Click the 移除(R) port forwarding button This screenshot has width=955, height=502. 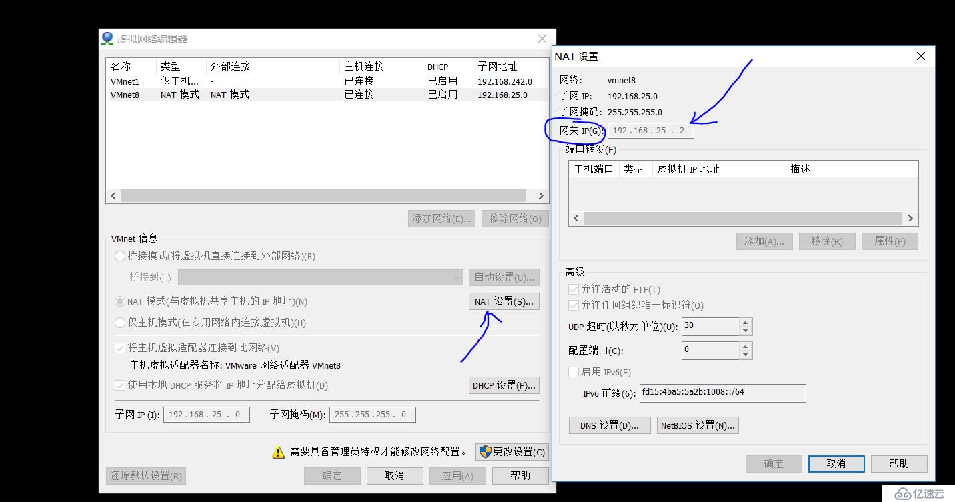827,241
